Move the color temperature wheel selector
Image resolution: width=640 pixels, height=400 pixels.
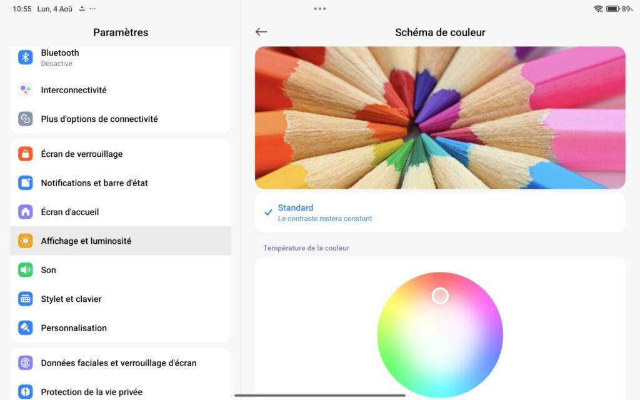point(440,295)
